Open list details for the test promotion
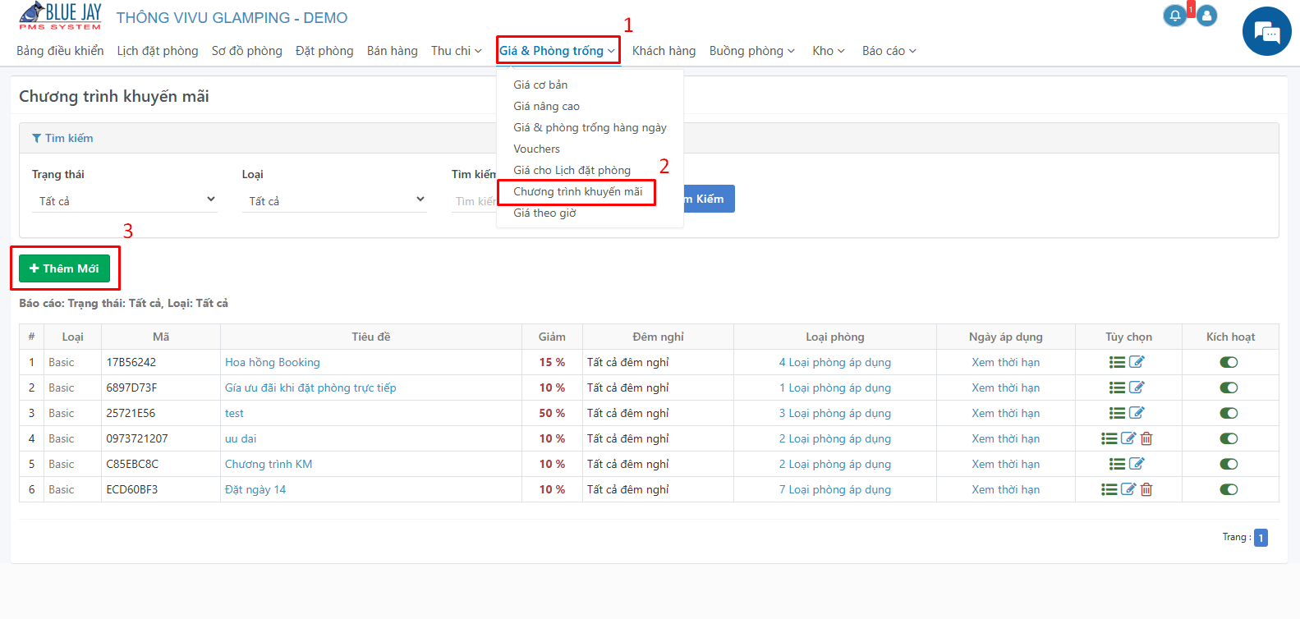Image resolution: width=1300 pixels, height=619 pixels. [1117, 413]
